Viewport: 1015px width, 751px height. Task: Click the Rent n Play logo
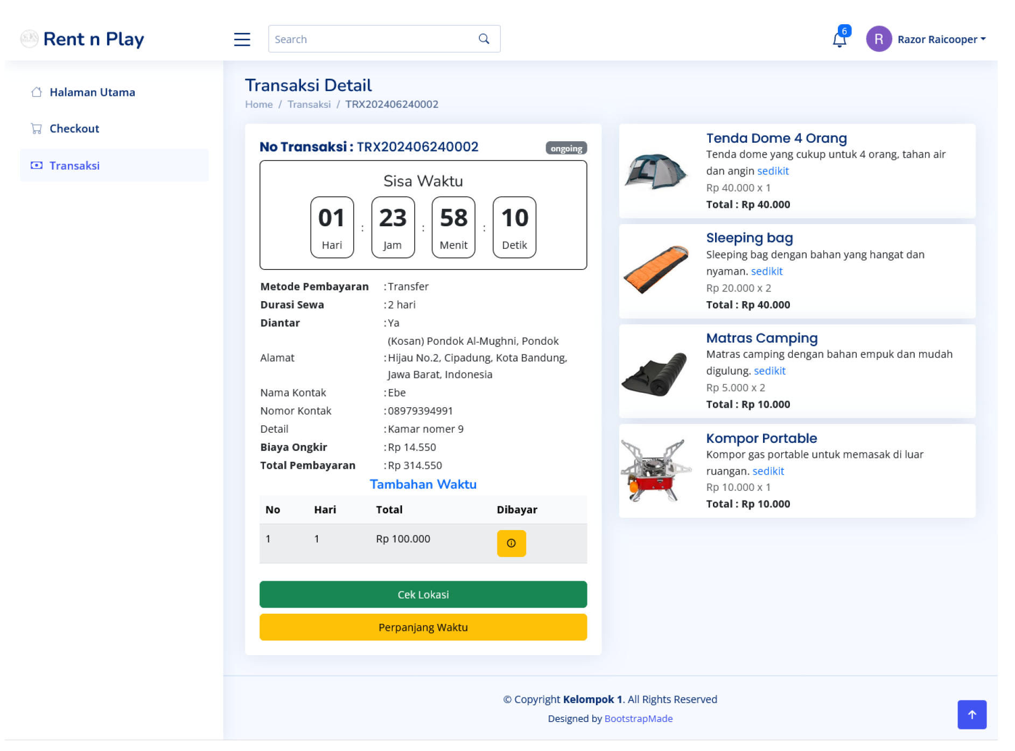pos(82,39)
